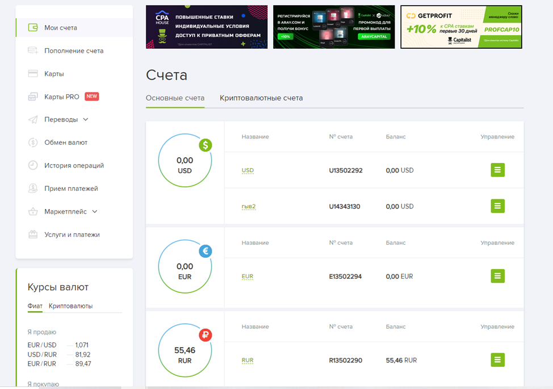Expand the Переводы submenu chevron
This screenshot has height=389, width=553.
tap(86, 120)
